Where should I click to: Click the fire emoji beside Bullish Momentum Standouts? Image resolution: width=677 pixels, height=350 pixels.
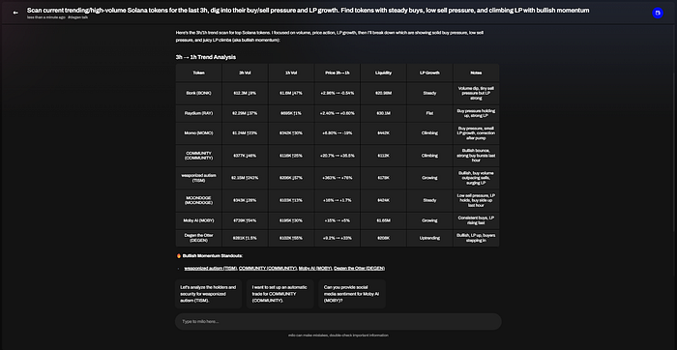point(178,256)
